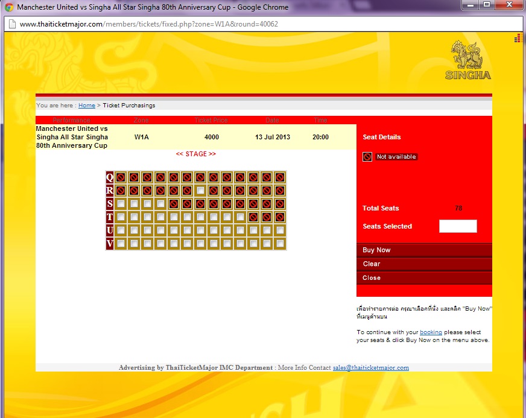Open the Home breadcrumb link

(87, 106)
